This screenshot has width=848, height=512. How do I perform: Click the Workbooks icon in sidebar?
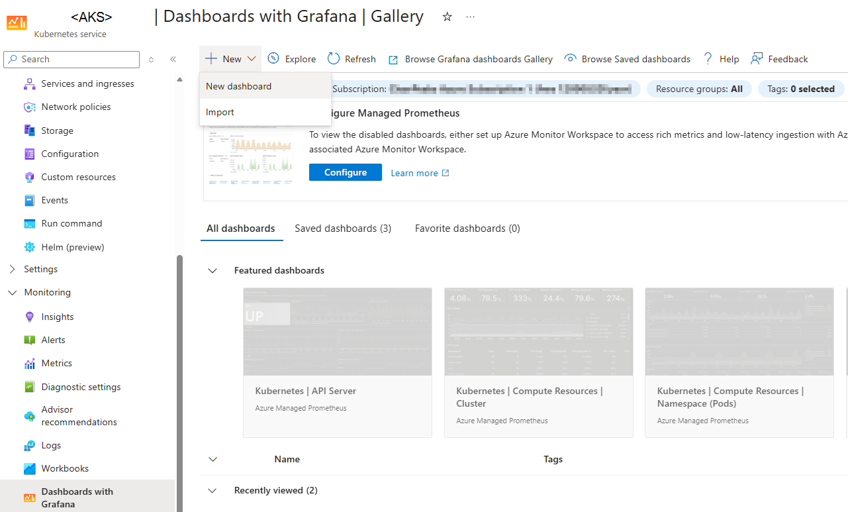pos(29,468)
